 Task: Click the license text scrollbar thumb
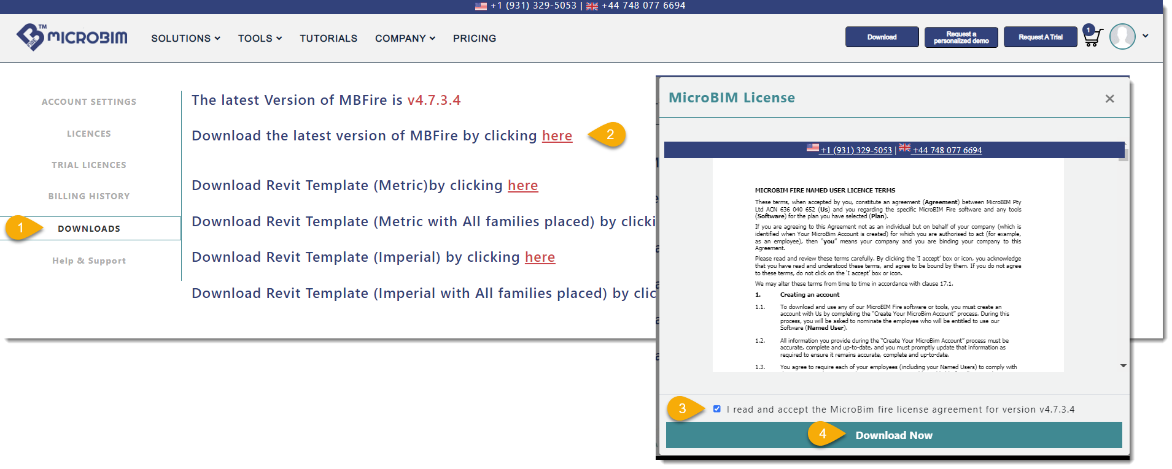(1123, 154)
